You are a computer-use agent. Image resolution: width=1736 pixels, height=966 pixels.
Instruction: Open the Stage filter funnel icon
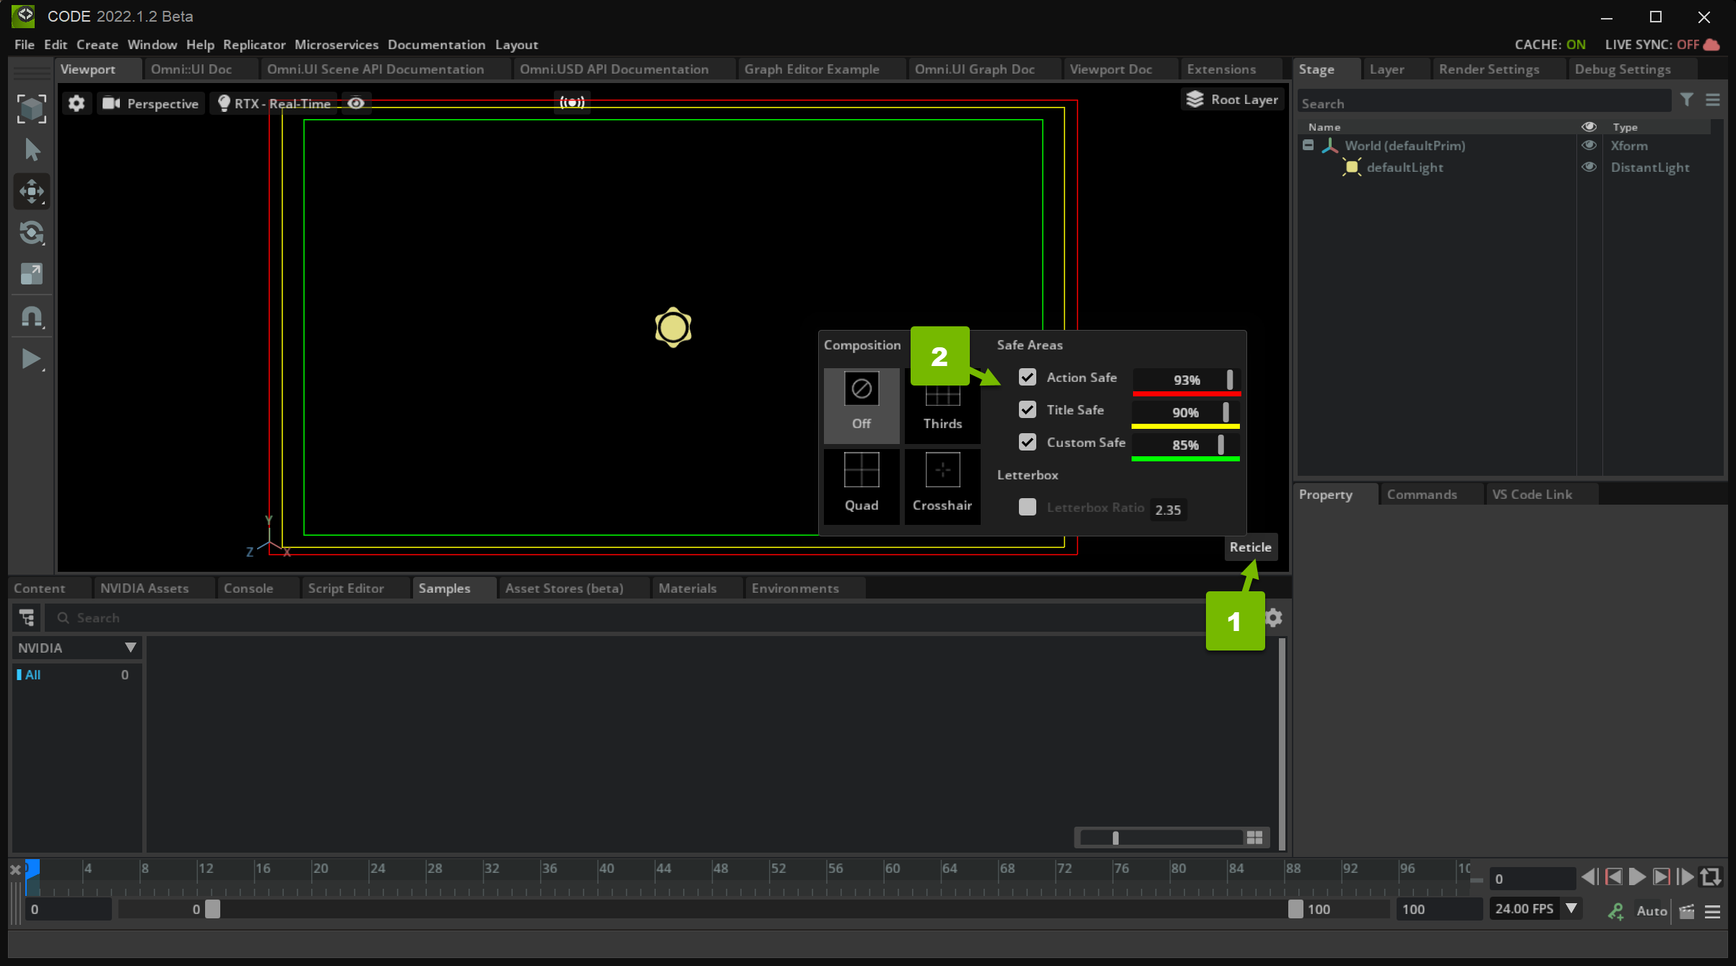1686,100
